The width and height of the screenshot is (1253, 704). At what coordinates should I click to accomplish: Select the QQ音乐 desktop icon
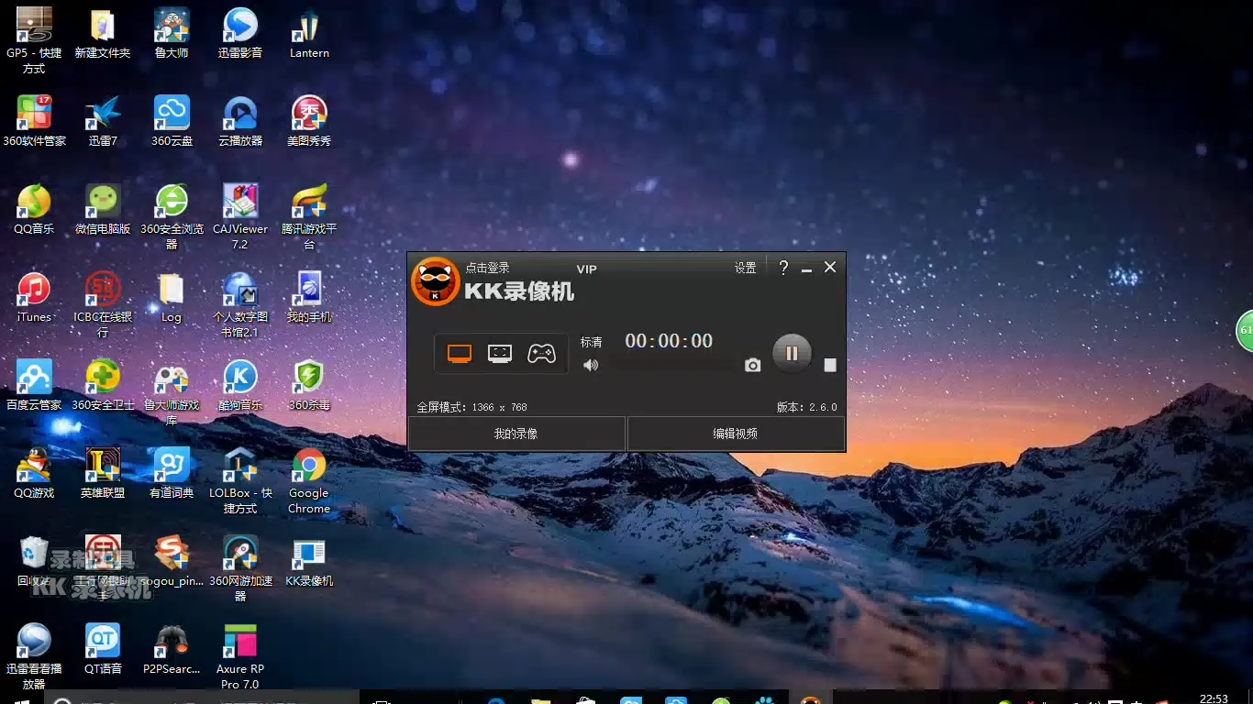(34, 209)
